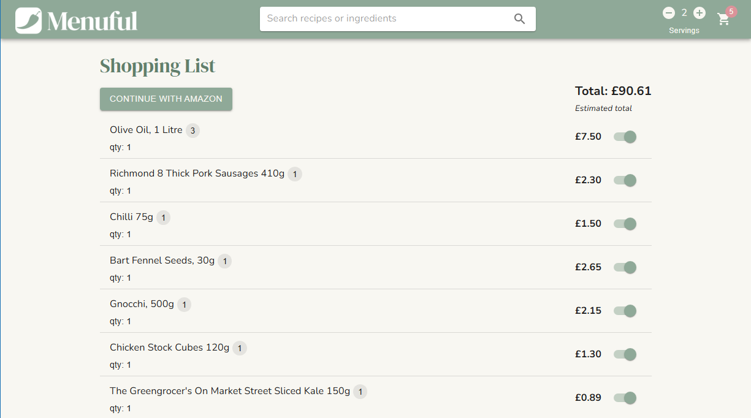Select the Chilli 75g item name
Screen dimensions: 751x418
click(x=132, y=217)
